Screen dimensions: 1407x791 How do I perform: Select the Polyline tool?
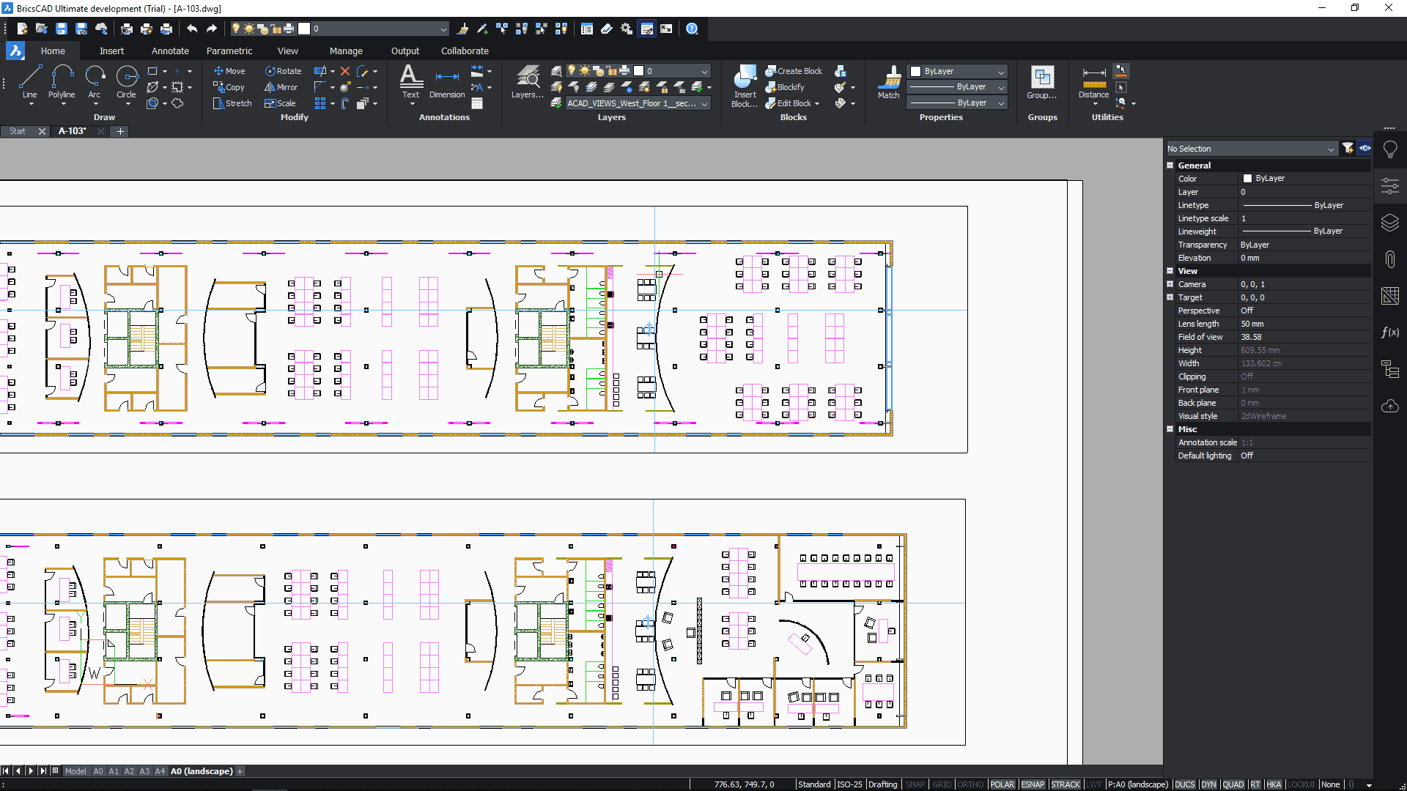[62, 82]
